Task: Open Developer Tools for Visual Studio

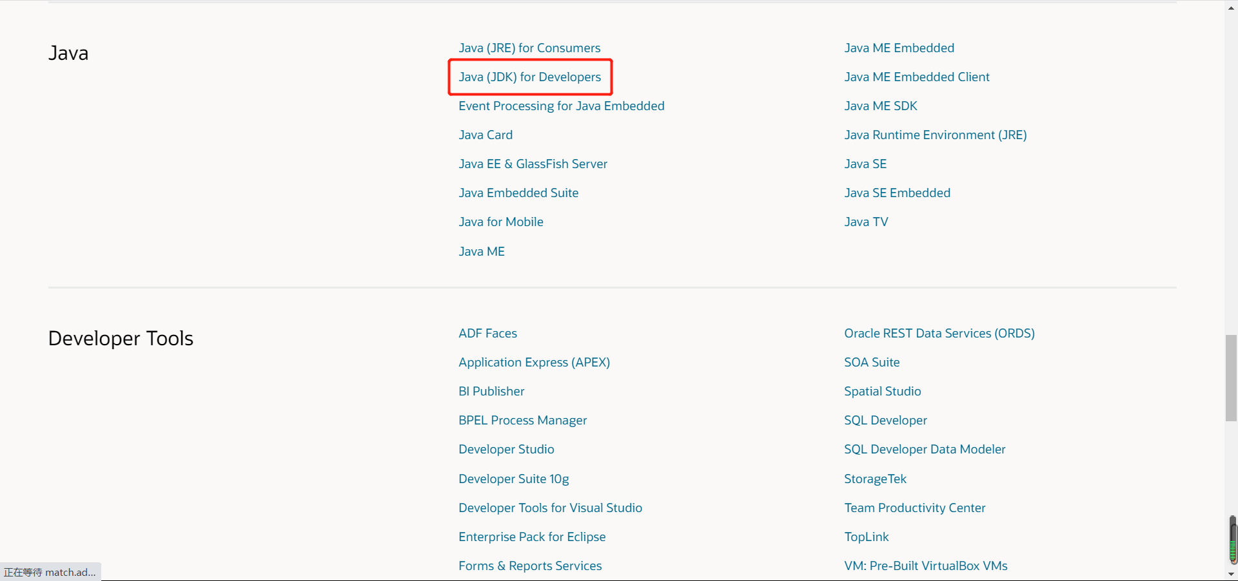Action: (x=551, y=508)
